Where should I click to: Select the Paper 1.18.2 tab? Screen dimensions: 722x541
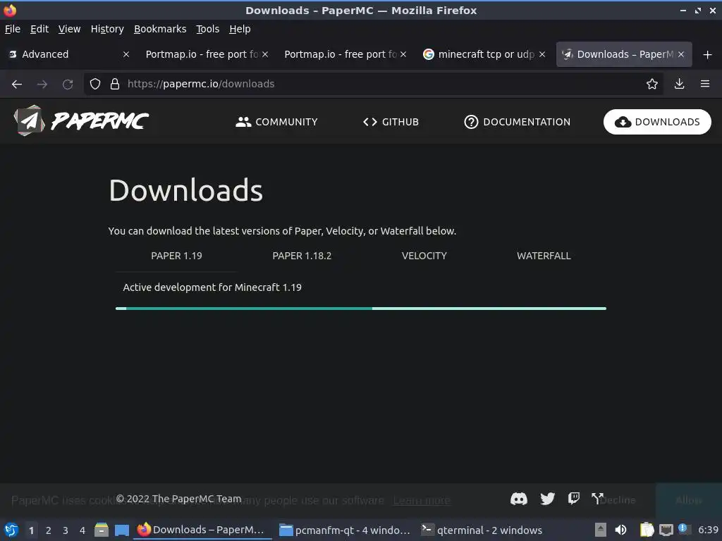(302, 256)
